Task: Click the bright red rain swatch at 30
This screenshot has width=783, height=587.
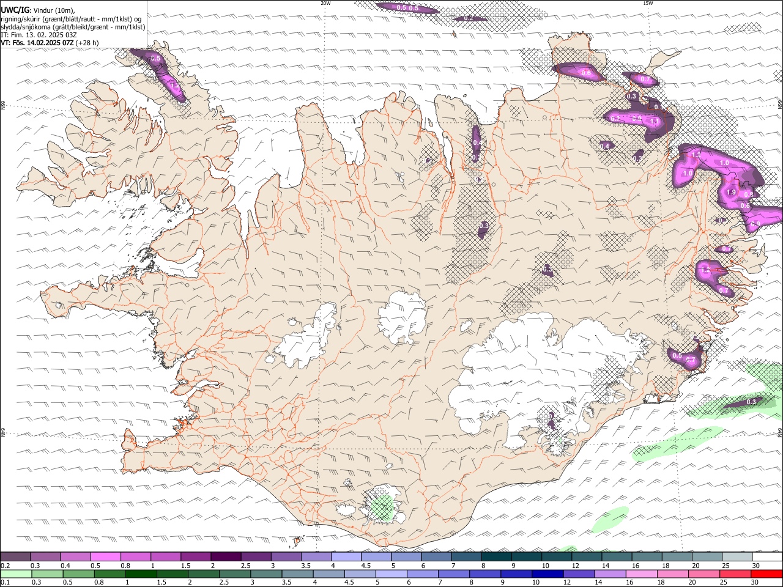Action: [766, 574]
